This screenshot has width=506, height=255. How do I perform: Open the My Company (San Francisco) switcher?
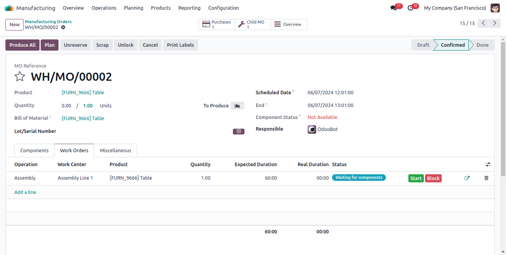455,8
